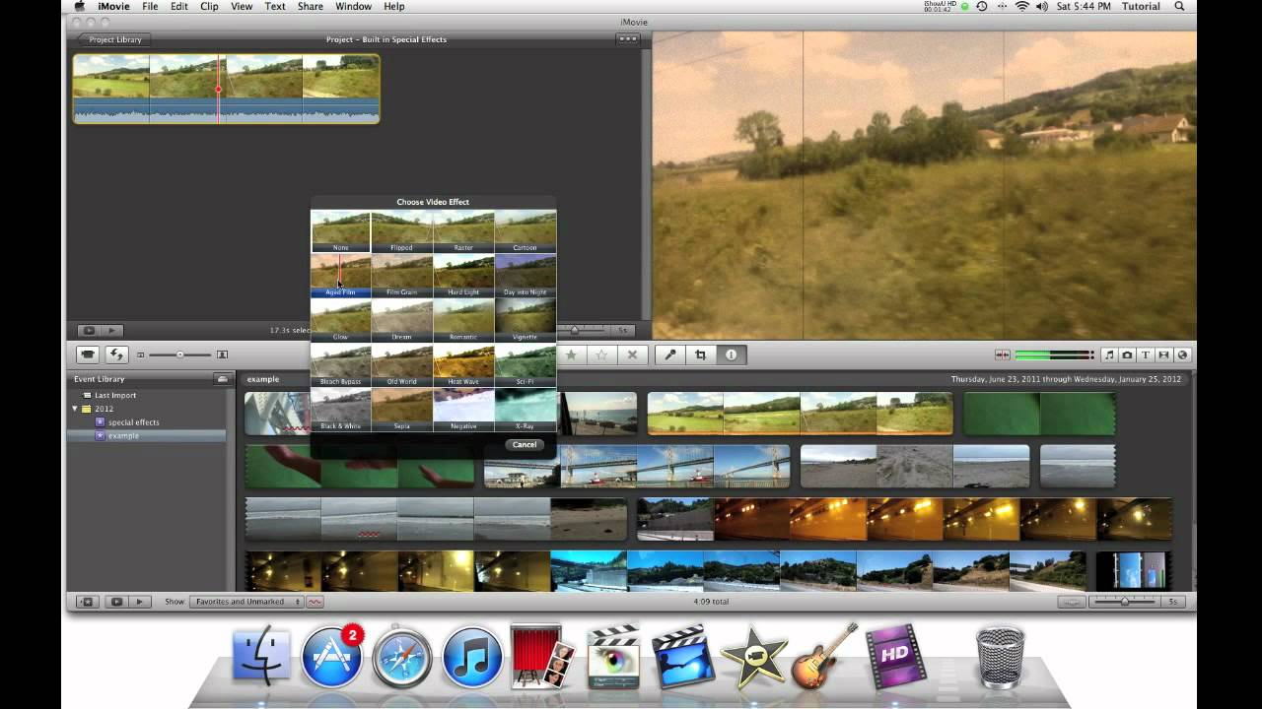Open maps and backgrounds globe browser
The height and width of the screenshot is (709, 1262).
(1182, 354)
